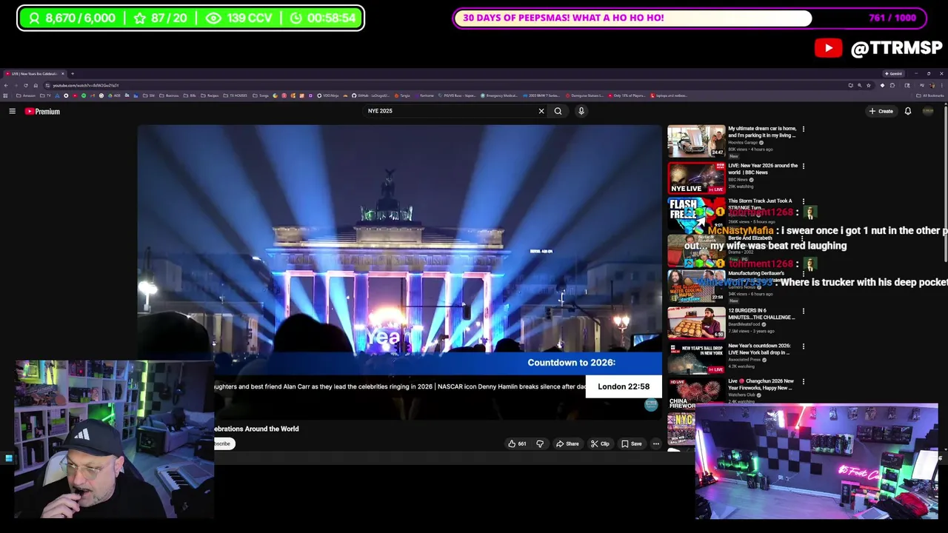Click the Create button
This screenshot has width=948, height=533.
881,111
